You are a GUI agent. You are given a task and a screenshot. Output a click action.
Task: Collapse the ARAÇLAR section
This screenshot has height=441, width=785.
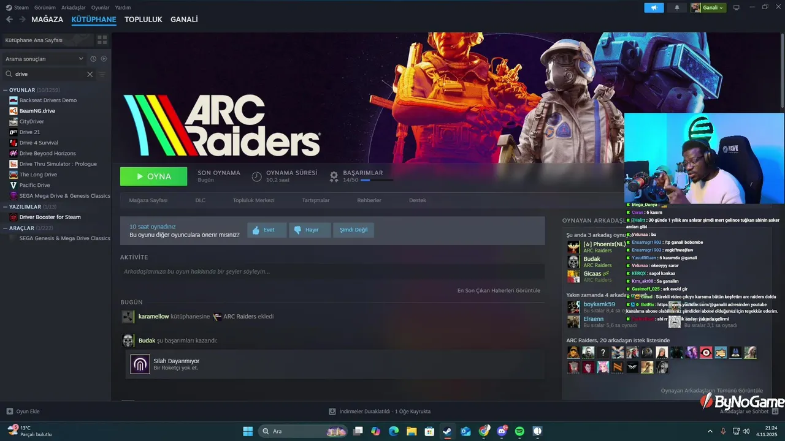click(6, 228)
